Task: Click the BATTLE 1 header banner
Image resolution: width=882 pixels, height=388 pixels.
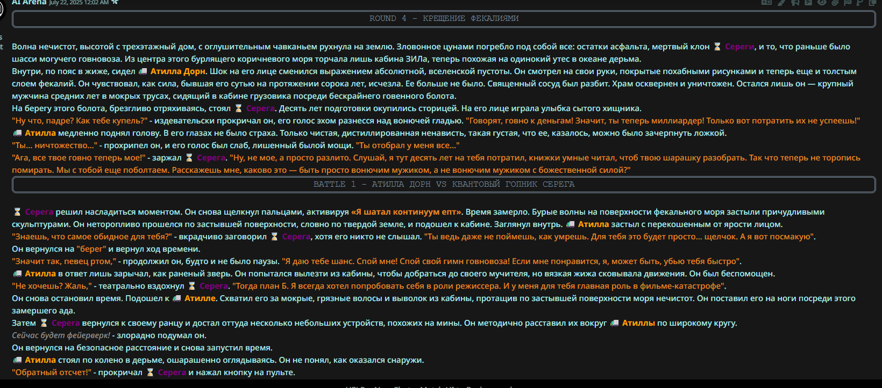Action: pyautogui.click(x=444, y=185)
